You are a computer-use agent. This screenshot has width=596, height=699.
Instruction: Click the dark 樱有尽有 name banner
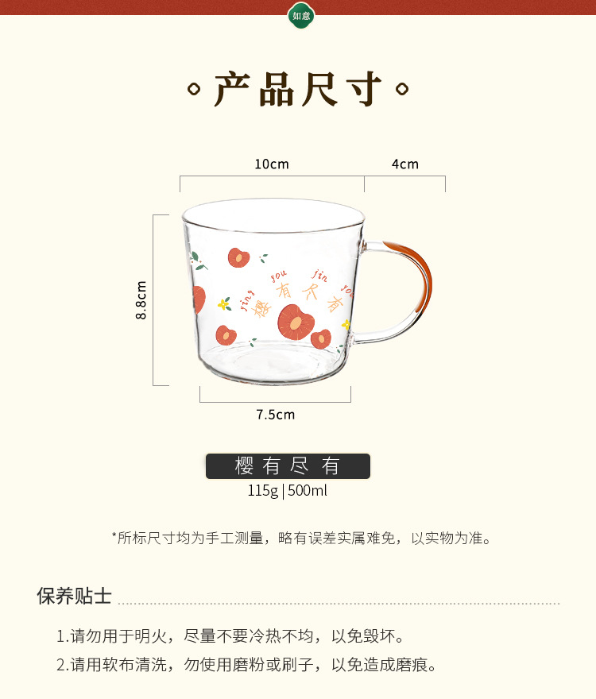click(x=288, y=466)
